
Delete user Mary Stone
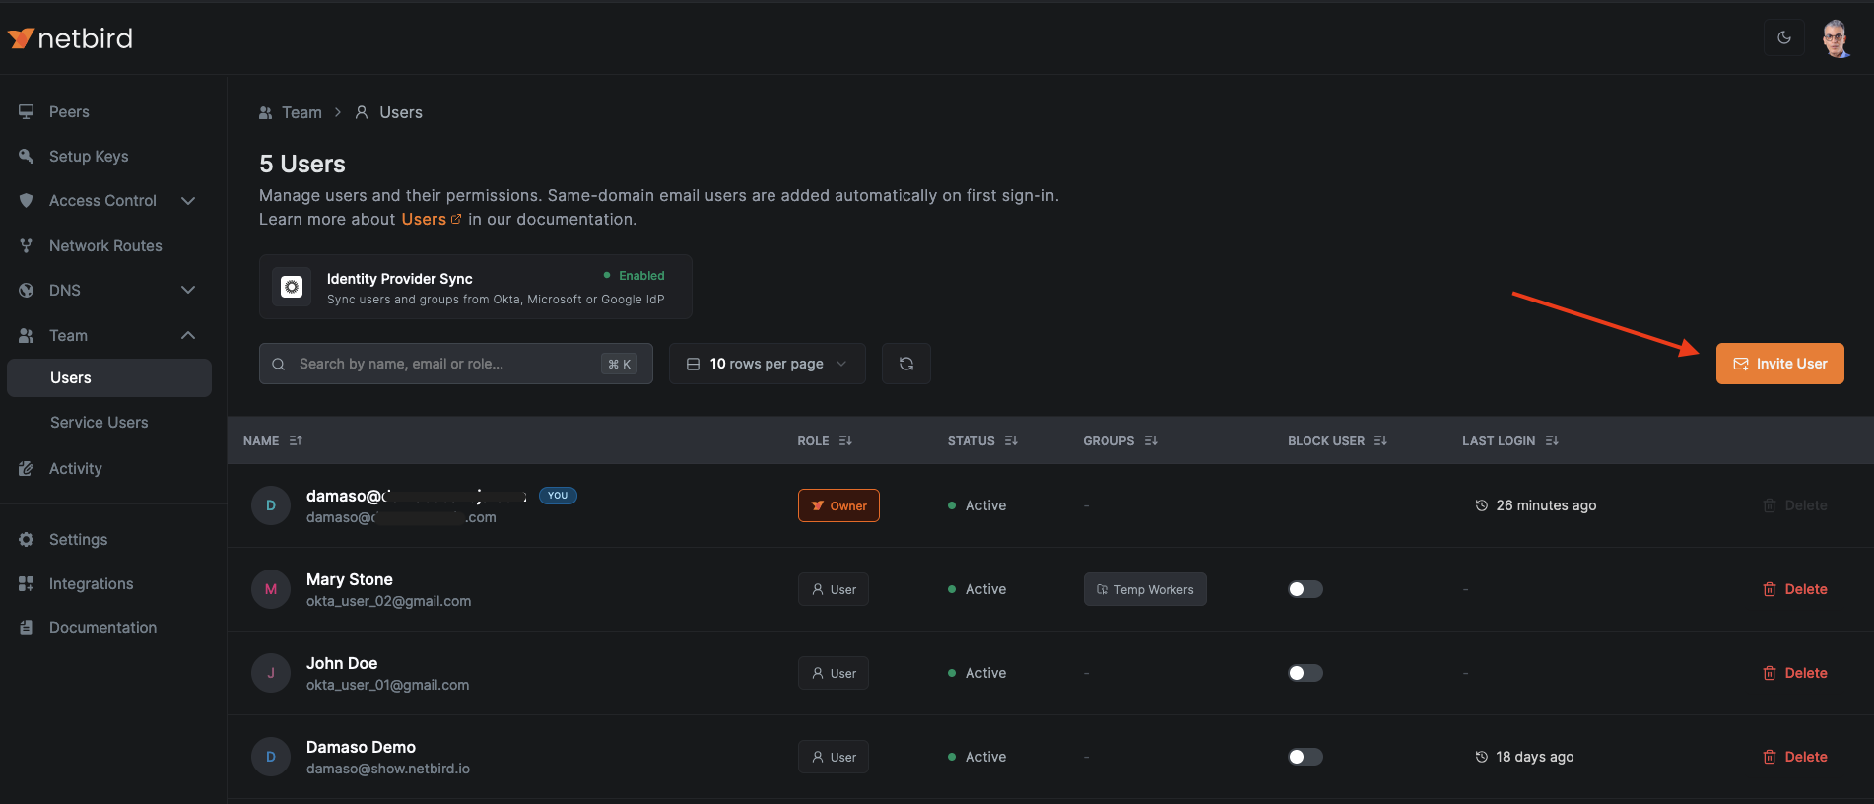pos(1795,590)
